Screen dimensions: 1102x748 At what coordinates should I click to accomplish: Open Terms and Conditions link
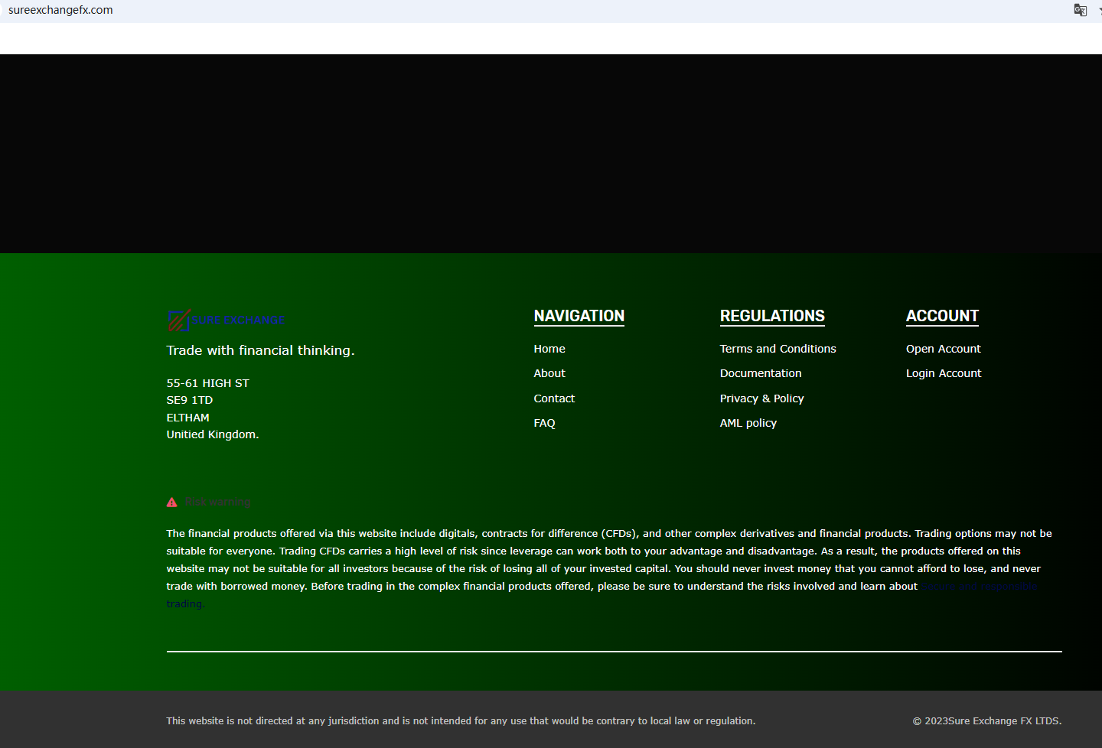tap(778, 349)
